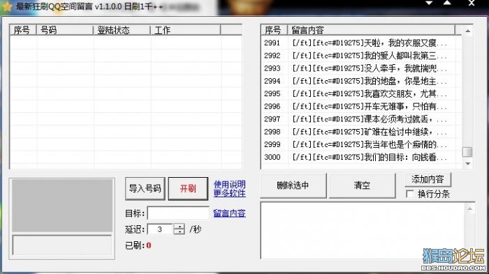
Task: Increase the 延迟 delay with up arrow
Action: click(179, 227)
